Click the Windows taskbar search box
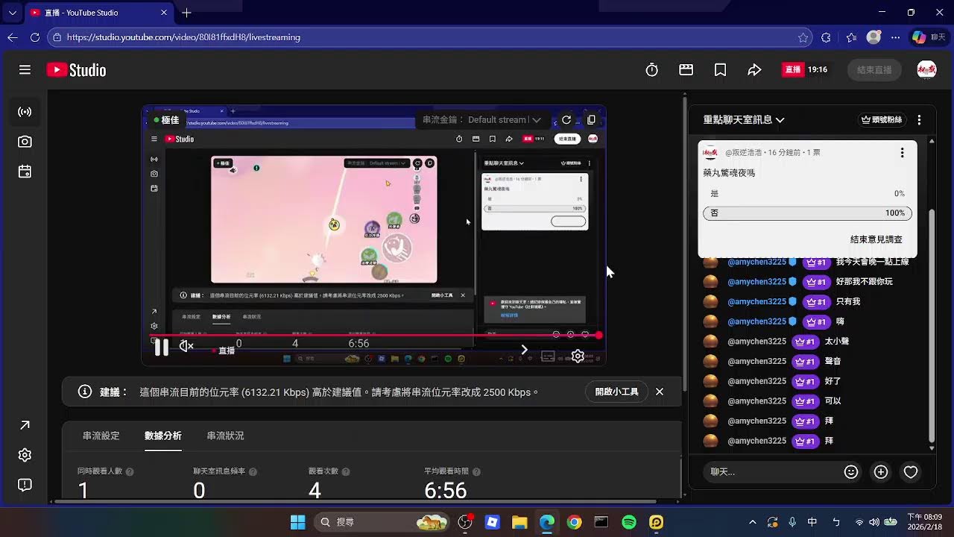 382,522
